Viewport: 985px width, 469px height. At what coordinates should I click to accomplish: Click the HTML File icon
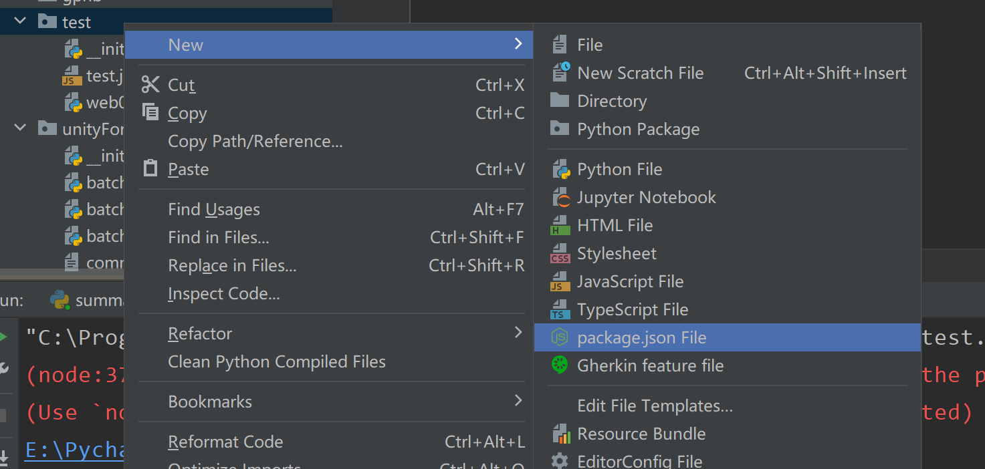pos(560,226)
